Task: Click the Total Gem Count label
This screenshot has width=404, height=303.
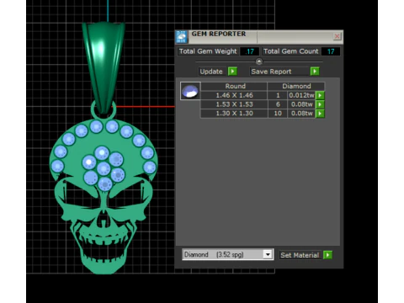Action: (291, 51)
